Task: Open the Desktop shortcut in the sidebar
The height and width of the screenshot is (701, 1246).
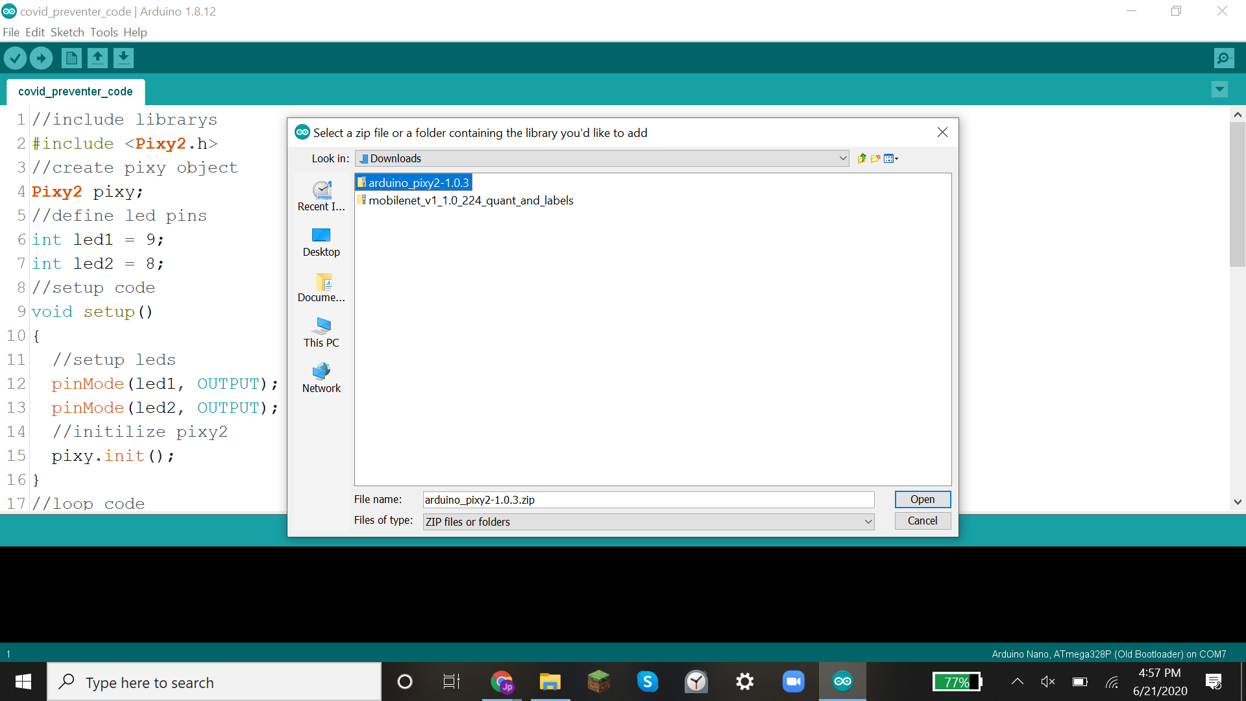Action: tap(321, 243)
